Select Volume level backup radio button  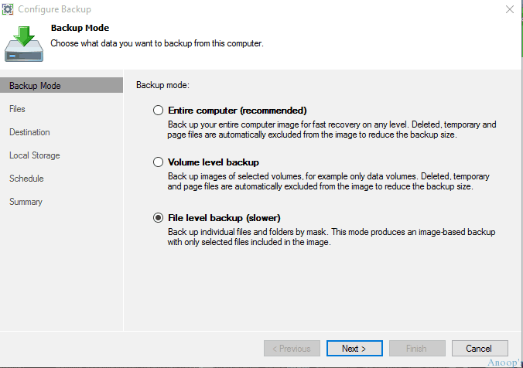coord(158,162)
